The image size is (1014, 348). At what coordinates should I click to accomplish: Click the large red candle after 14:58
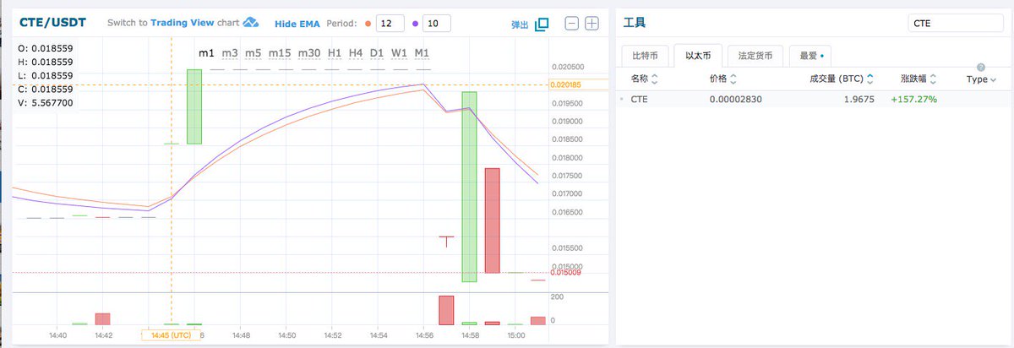[492, 220]
